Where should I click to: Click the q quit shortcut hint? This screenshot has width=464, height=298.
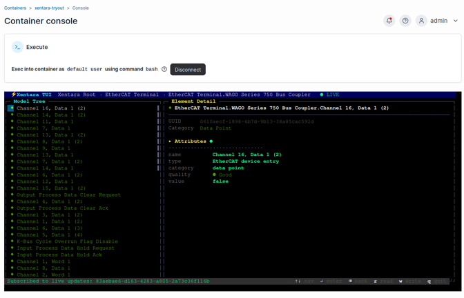(436, 281)
